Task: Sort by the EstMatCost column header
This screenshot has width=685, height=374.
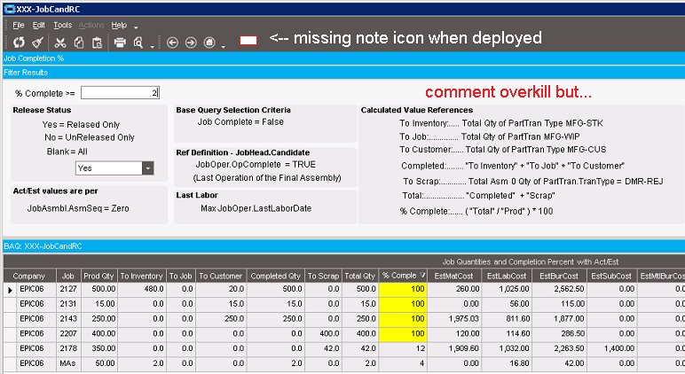Action: coord(454,276)
